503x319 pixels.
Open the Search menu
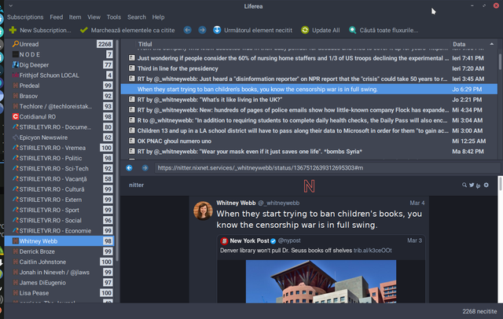(x=137, y=17)
